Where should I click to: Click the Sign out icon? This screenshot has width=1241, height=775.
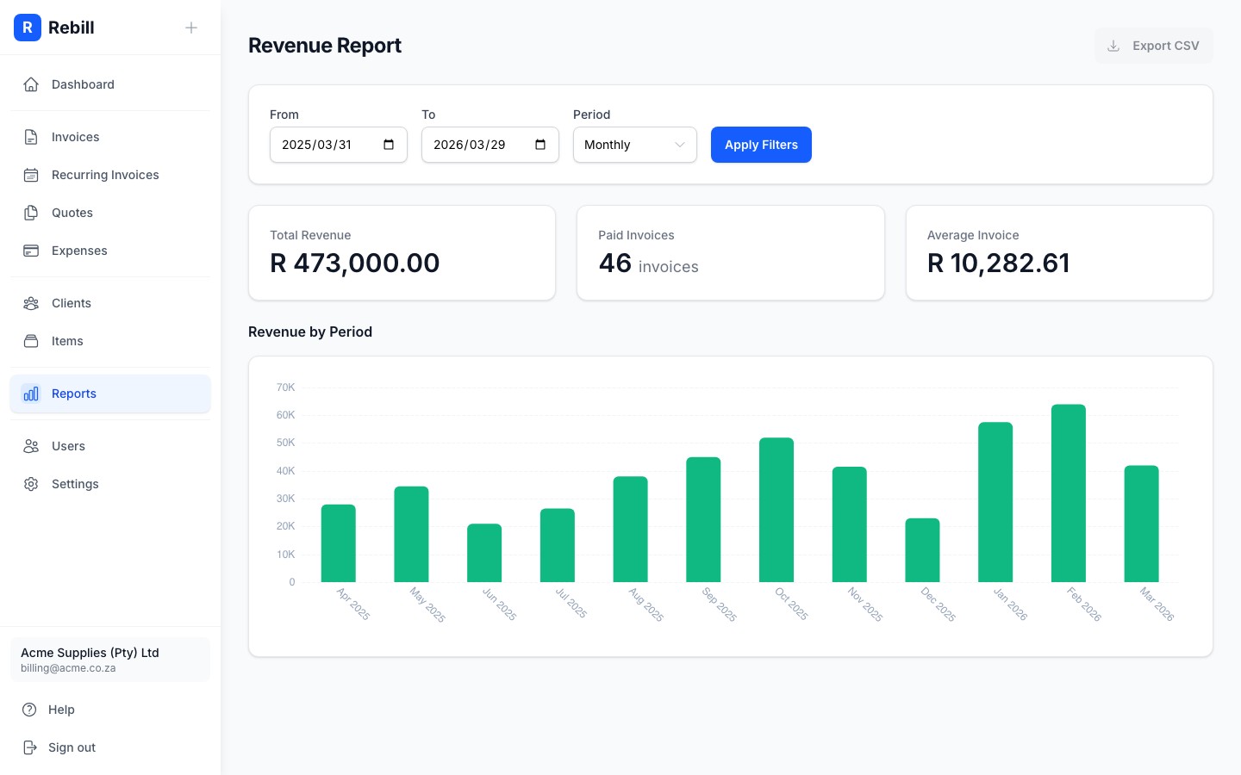point(31,747)
